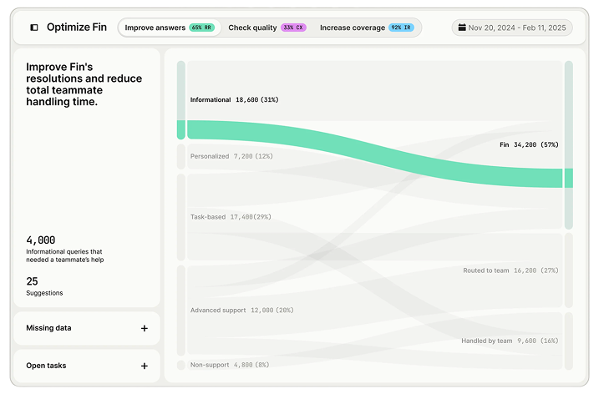Click the 4,000 informational queries figure
This screenshot has width=599, height=394.
click(40, 240)
